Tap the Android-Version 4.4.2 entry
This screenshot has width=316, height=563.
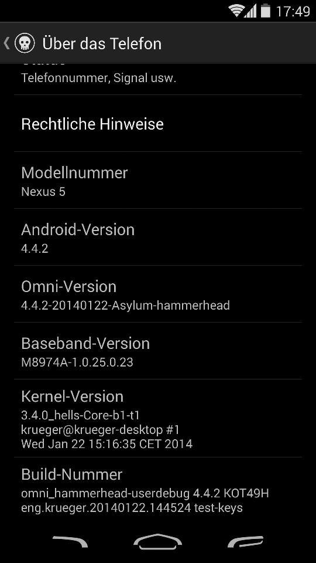(158, 237)
